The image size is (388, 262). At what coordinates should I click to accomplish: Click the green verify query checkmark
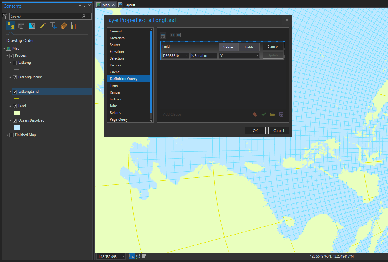[x=264, y=114]
